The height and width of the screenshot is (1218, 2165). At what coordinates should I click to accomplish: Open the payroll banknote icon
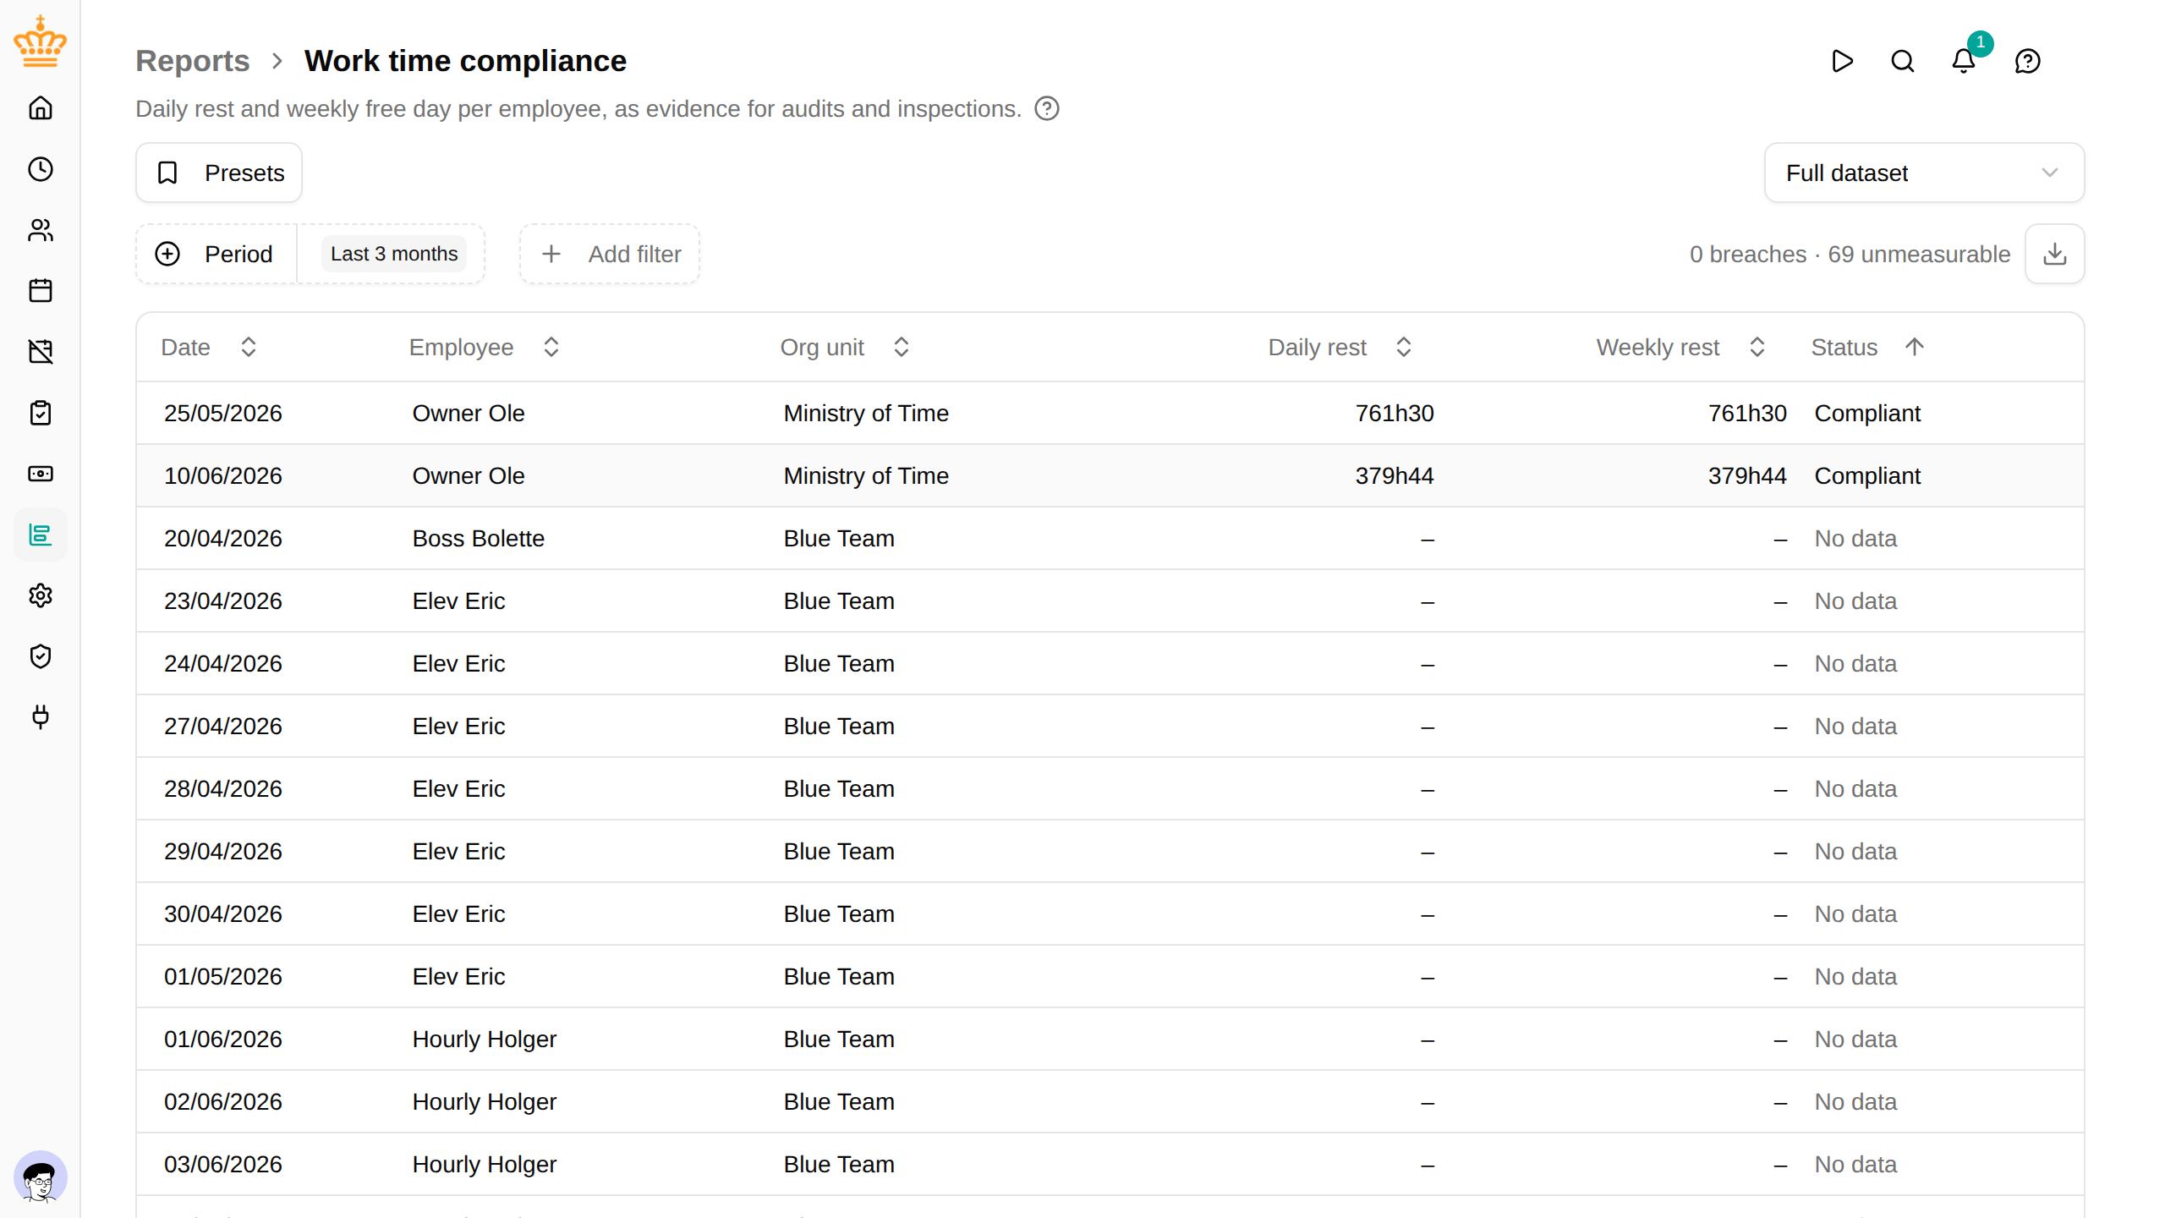tap(41, 474)
